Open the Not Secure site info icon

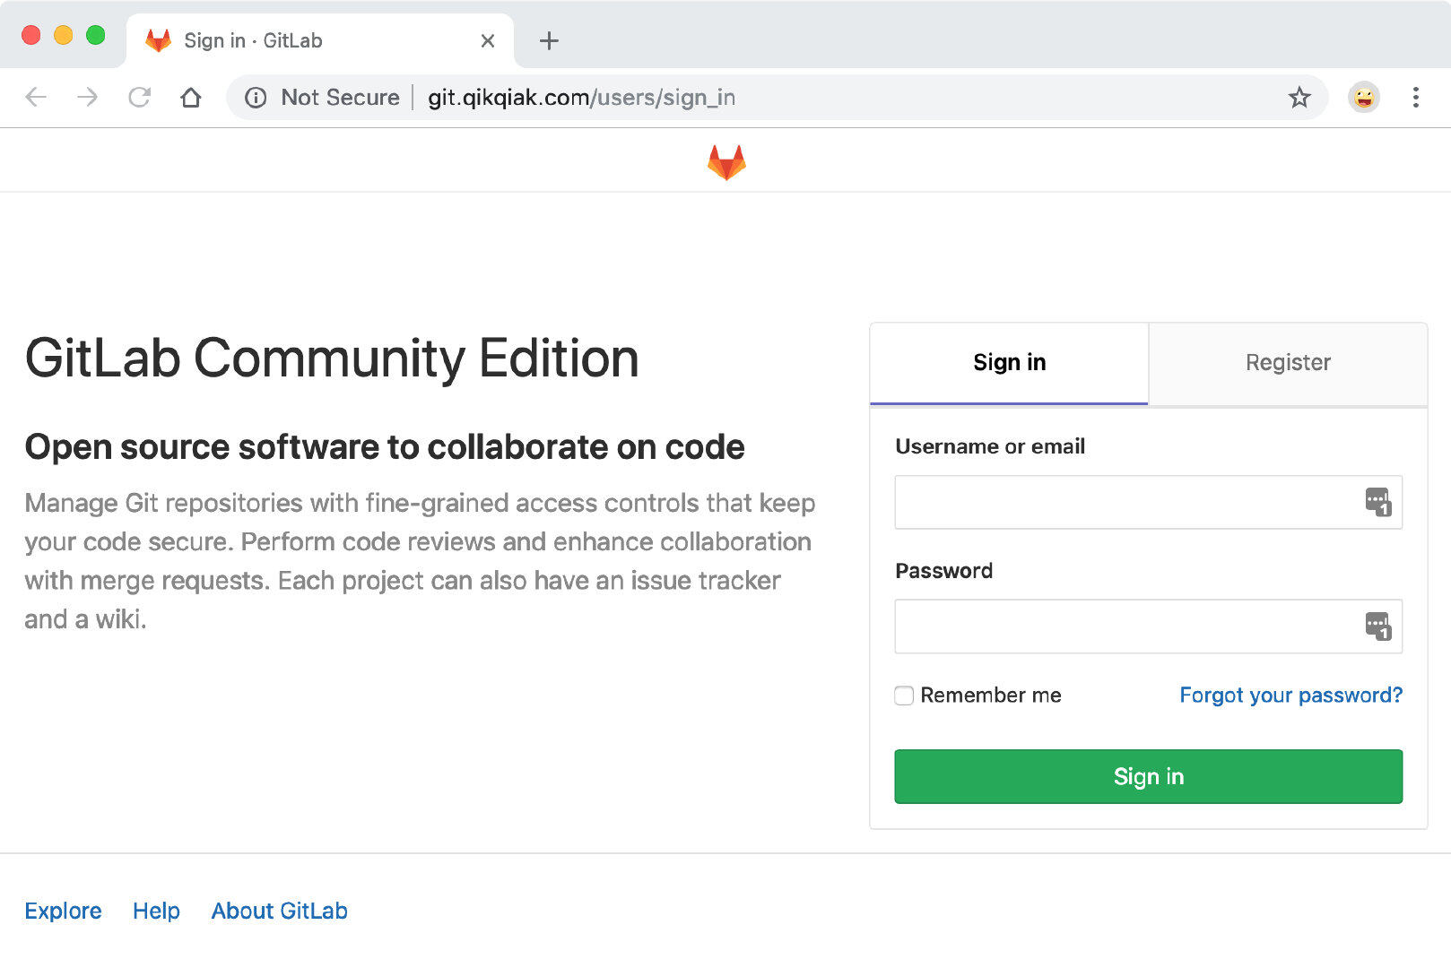click(x=256, y=98)
